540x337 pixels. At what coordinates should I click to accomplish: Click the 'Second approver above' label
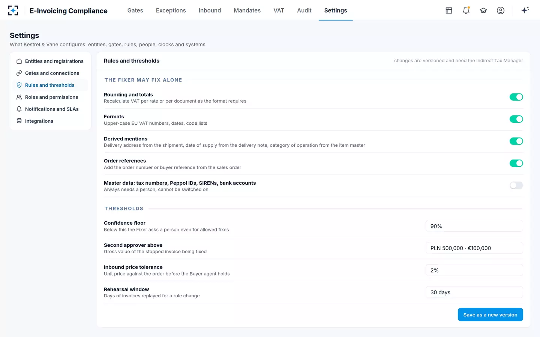coord(133,245)
